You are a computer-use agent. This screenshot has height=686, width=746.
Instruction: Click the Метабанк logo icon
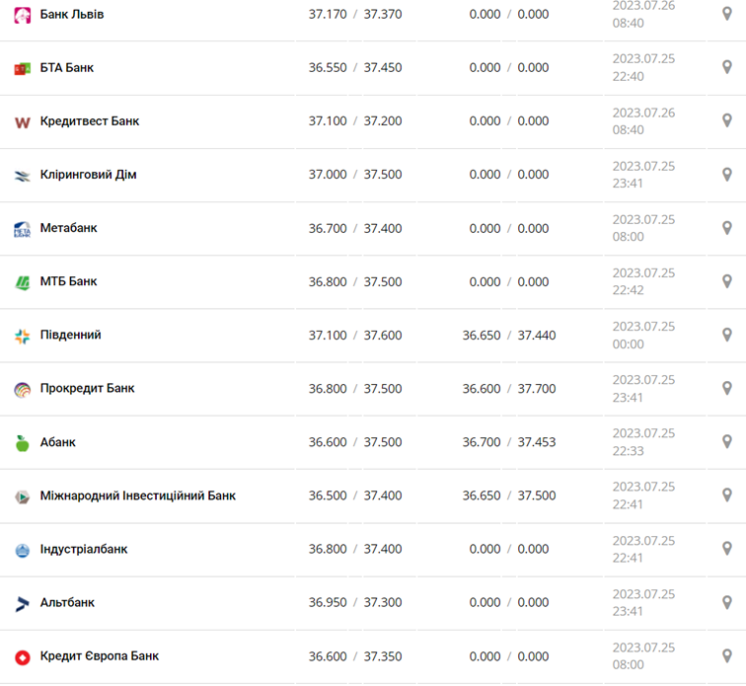point(22,229)
